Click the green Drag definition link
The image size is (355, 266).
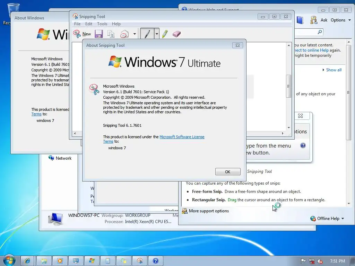[232, 200]
